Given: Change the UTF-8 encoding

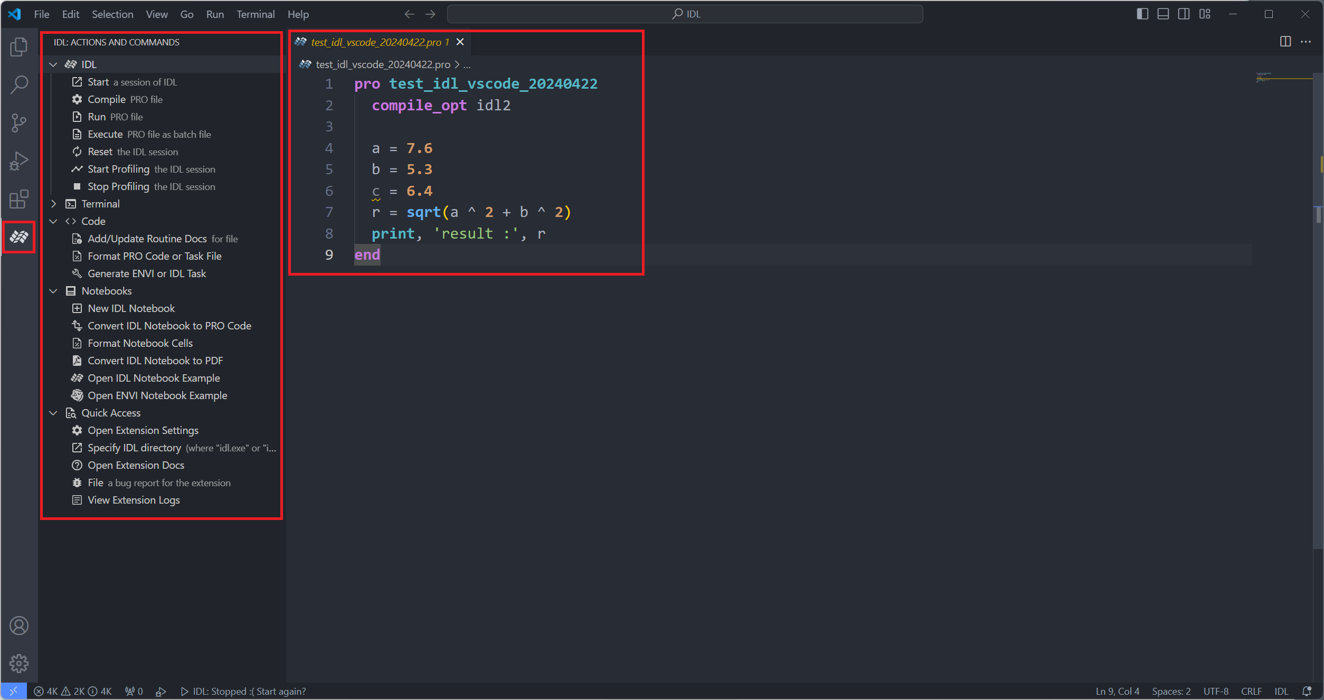Looking at the screenshot, I should (1216, 691).
